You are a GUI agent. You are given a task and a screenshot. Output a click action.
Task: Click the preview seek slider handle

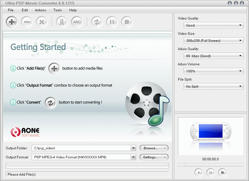click(x=181, y=165)
